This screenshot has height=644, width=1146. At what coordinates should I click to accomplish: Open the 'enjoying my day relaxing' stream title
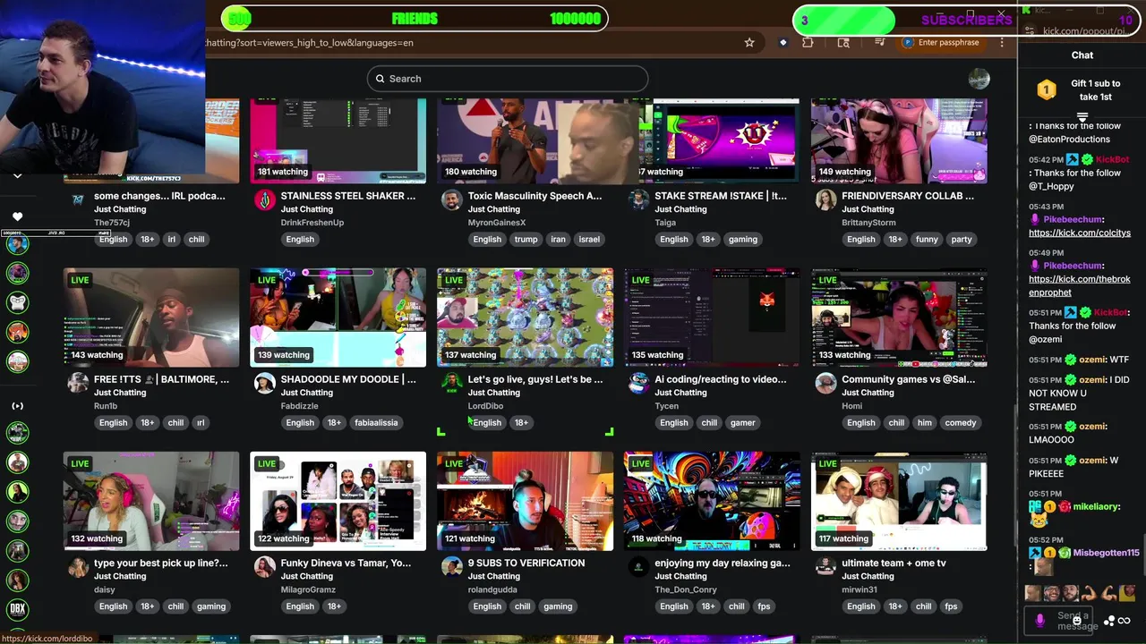[x=723, y=563]
